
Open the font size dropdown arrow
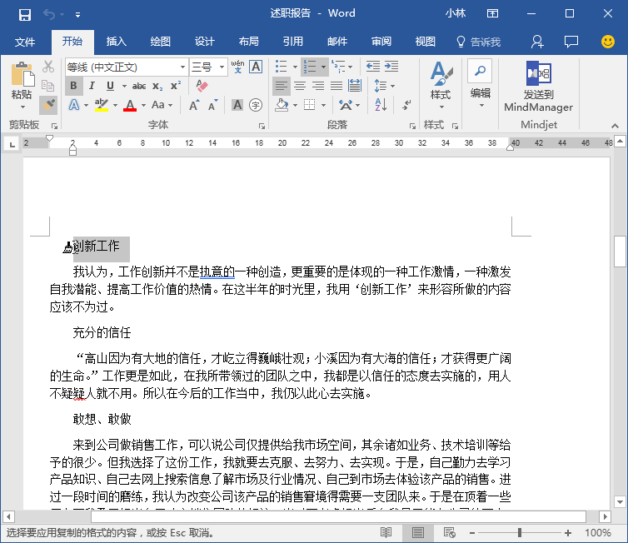click(222, 67)
